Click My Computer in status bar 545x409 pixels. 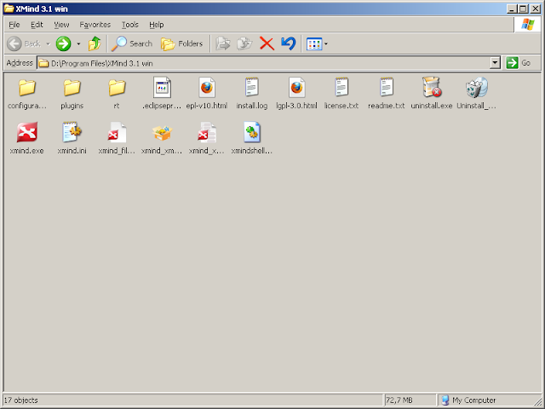point(469,400)
